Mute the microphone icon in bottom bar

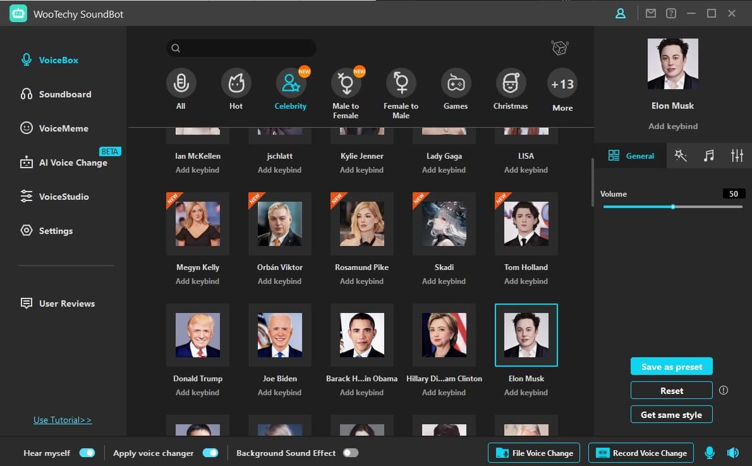(x=710, y=453)
